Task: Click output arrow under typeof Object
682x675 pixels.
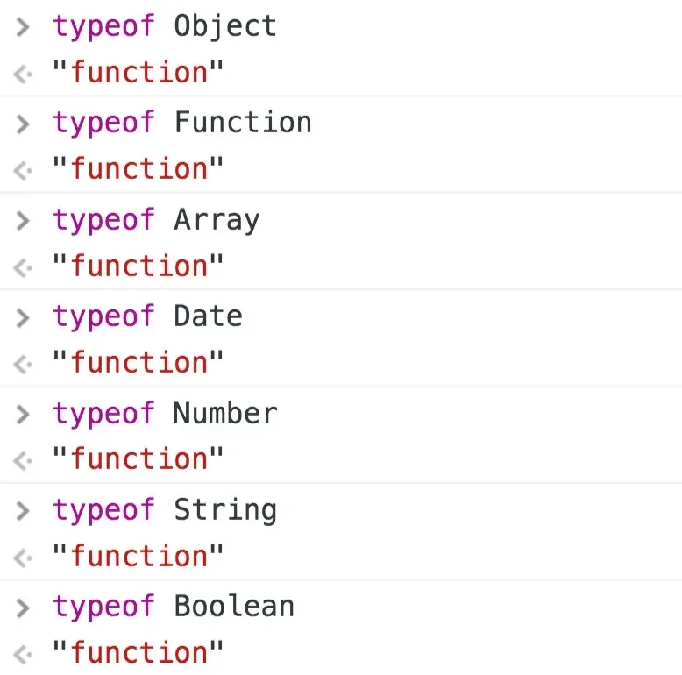Action: (x=23, y=74)
